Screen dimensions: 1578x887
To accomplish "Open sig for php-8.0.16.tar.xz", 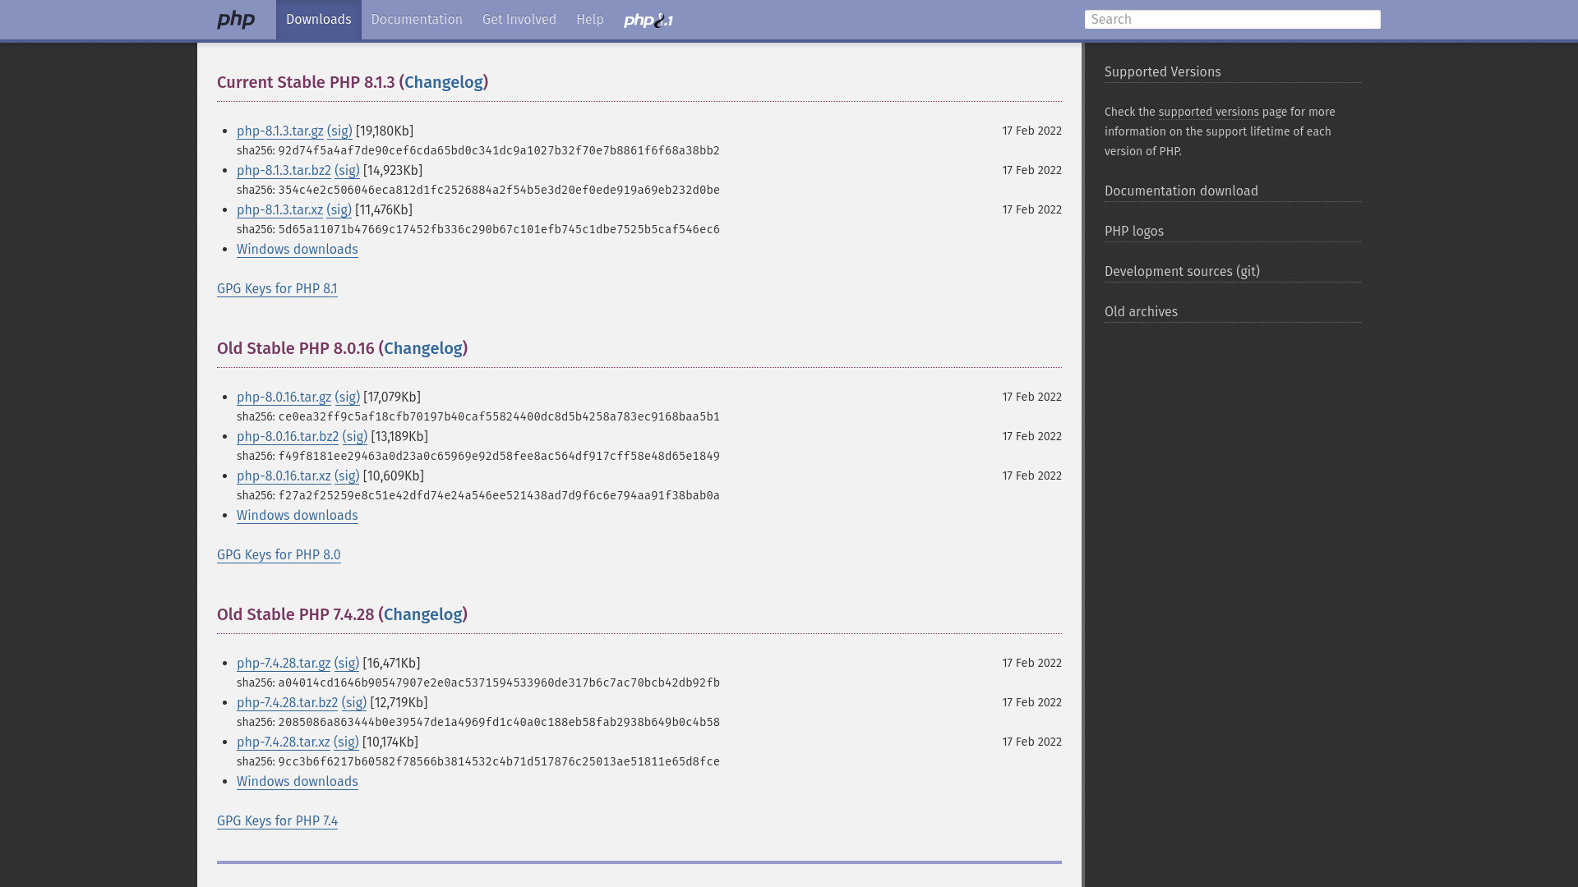I will (347, 476).
